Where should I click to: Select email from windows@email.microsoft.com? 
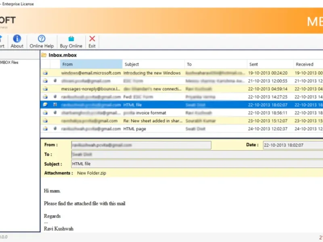click(91, 73)
